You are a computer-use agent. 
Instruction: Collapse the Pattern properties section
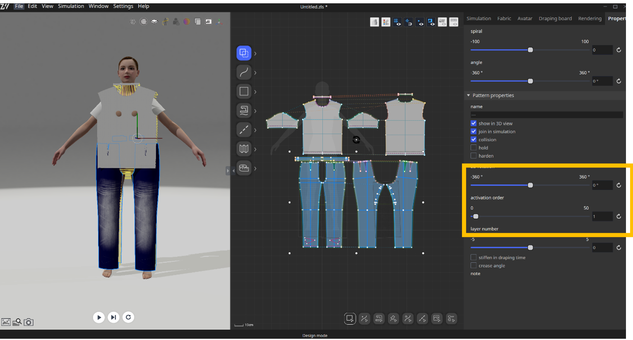[x=469, y=95]
